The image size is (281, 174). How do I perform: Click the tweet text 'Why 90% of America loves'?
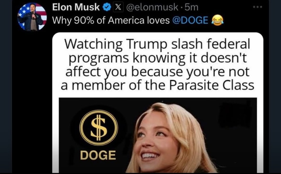point(111,20)
